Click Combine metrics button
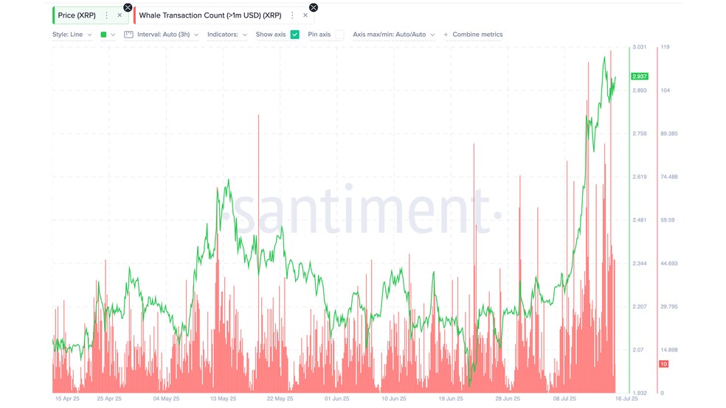This screenshot has width=726, height=408. 473,35
